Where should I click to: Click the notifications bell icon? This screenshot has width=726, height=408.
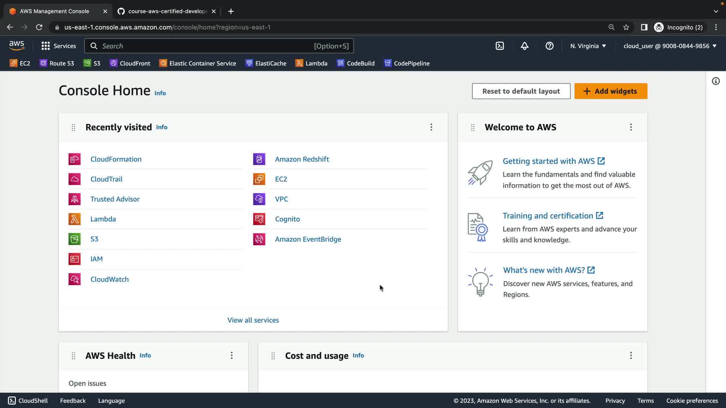pyautogui.click(x=524, y=46)
